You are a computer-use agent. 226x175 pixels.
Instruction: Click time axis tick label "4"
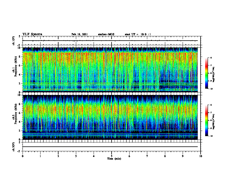(94, 156)
